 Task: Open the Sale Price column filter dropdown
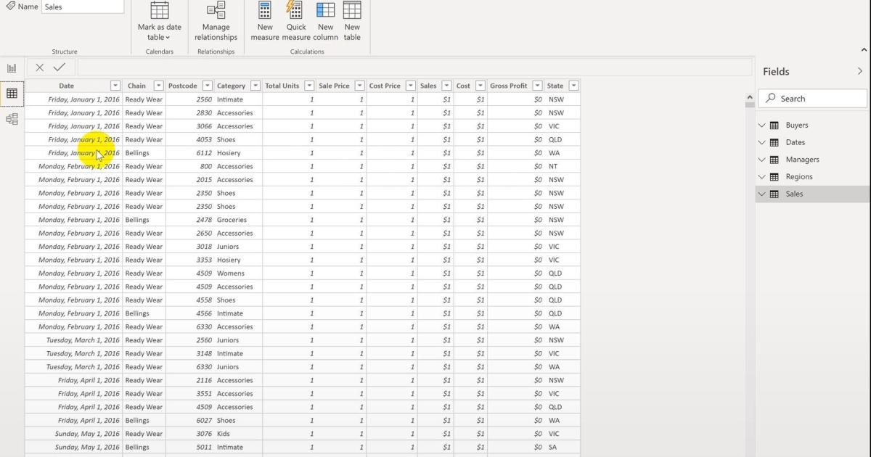(x=359, y=86)
